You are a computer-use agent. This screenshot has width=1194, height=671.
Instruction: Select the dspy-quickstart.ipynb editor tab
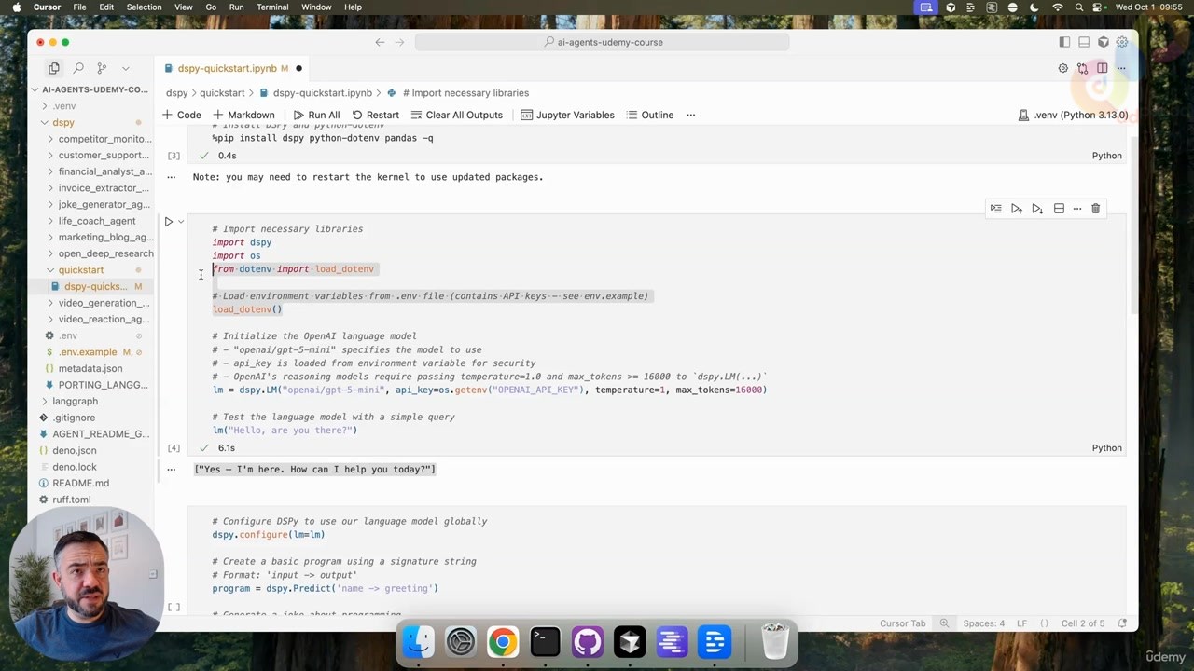(227, 68)
